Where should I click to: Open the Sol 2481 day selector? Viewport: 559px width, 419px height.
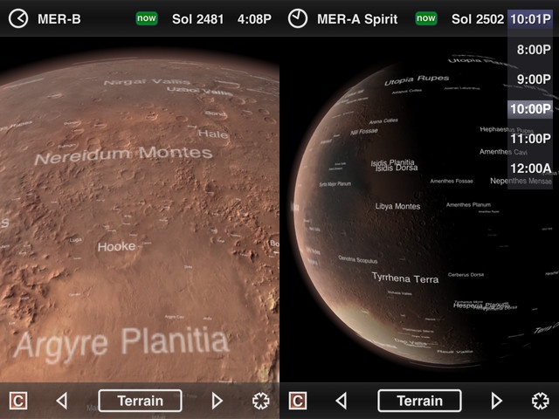pyautogui.click(x=197, y=18)
